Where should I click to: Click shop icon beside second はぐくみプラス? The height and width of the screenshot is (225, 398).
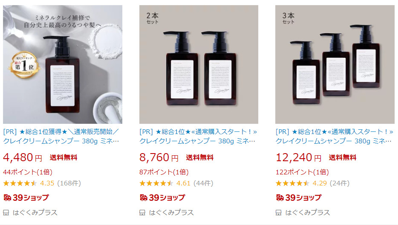tap(142, 213)
